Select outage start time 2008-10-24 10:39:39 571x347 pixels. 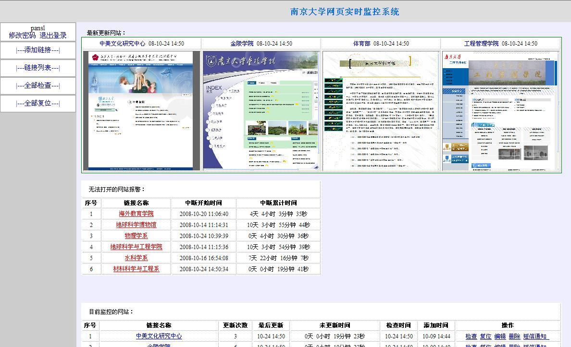tap(204, 236)
